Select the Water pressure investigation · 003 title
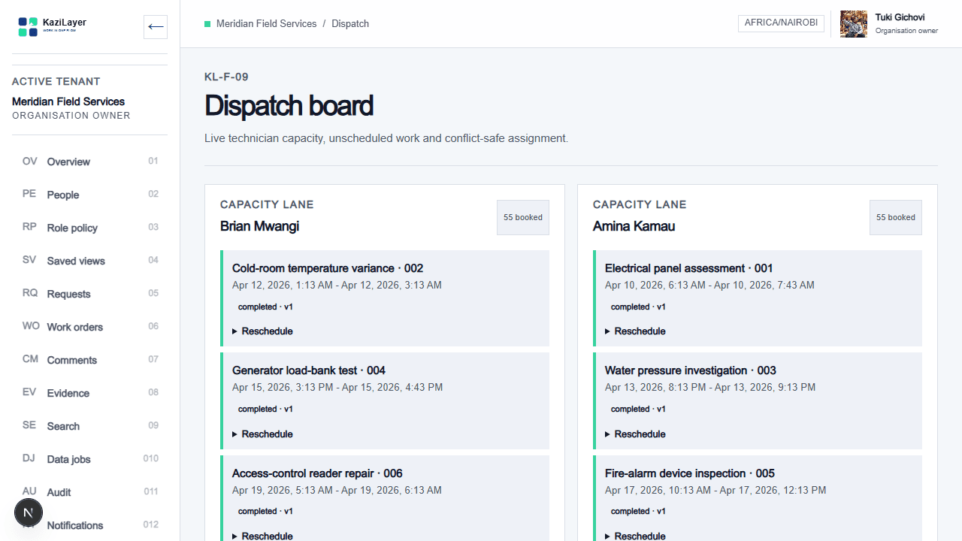 (691, 370)
